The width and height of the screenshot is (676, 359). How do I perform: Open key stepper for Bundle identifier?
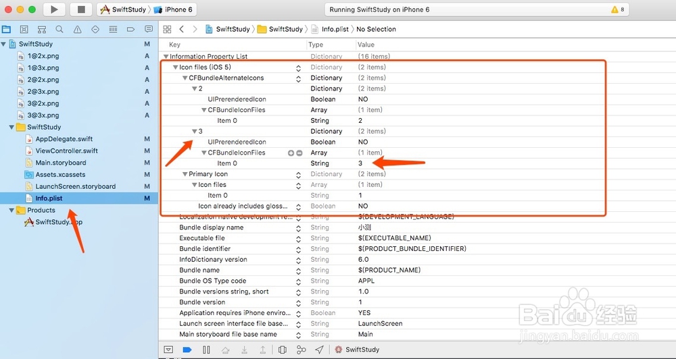[298, 250]
